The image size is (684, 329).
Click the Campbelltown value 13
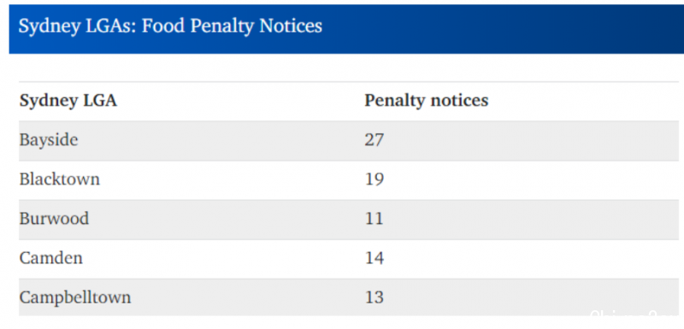tap(374, 297)
